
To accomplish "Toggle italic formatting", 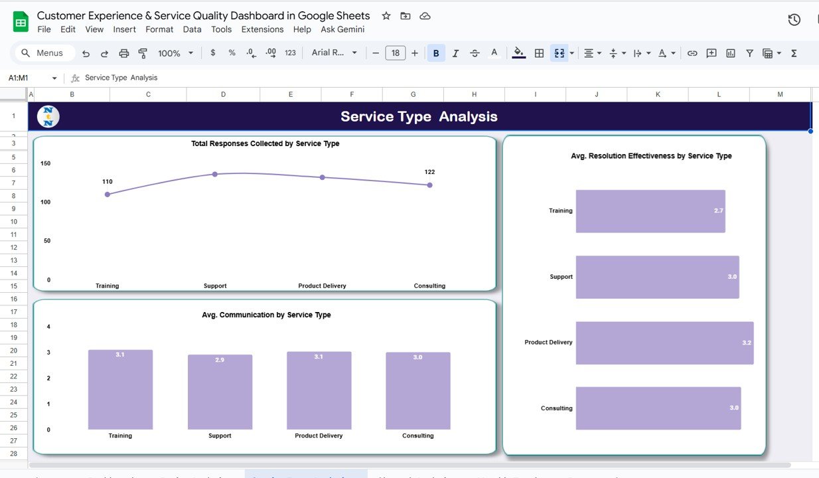I will click(x=455, y=52).
